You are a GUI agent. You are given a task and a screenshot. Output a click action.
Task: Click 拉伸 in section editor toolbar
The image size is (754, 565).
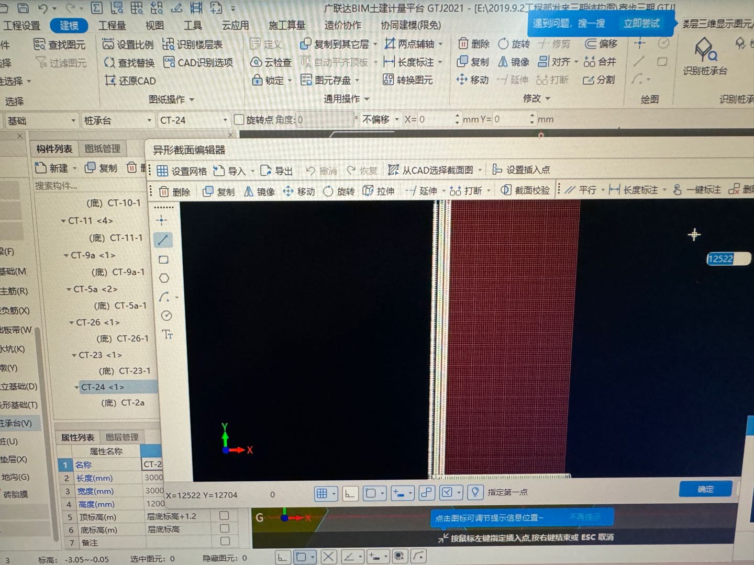[379, 191]
